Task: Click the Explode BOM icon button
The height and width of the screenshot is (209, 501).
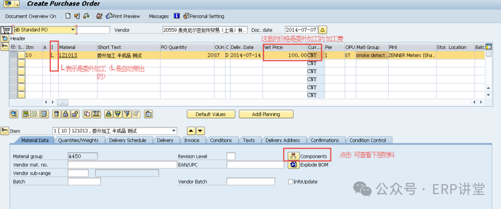Action: coord(293,164)
